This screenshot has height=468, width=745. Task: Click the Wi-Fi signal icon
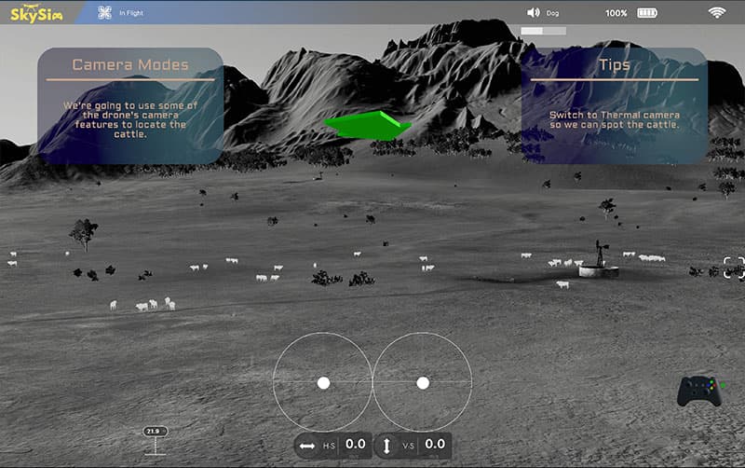717,13
